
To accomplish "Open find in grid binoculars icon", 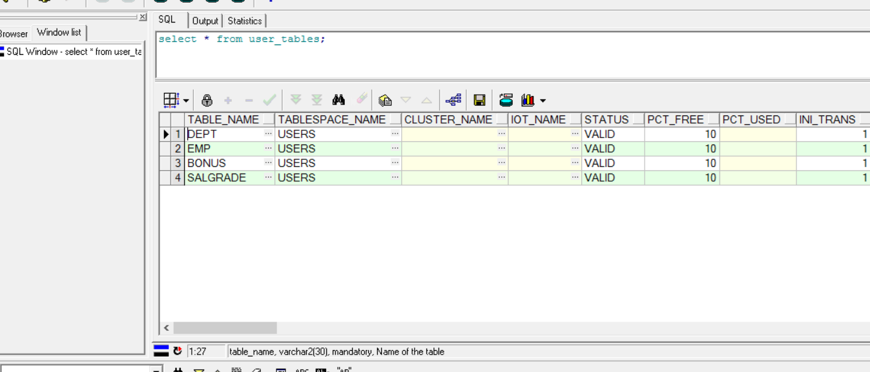I will [x=338, y=100].
